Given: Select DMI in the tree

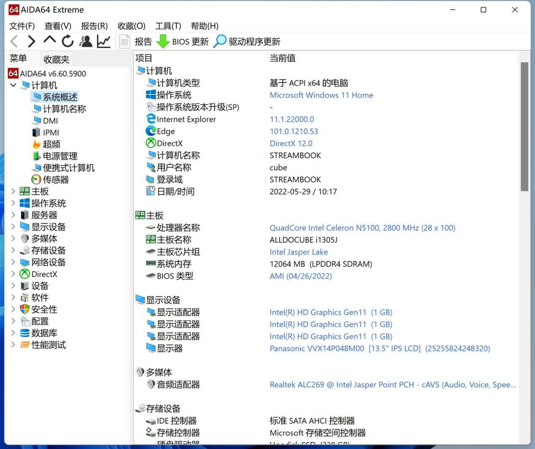Looking at the screenshot, I should coord(51,121).
